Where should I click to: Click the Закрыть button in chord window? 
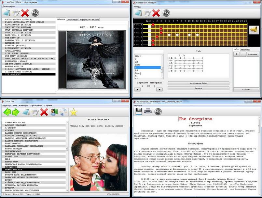click(x=198, y=88)
